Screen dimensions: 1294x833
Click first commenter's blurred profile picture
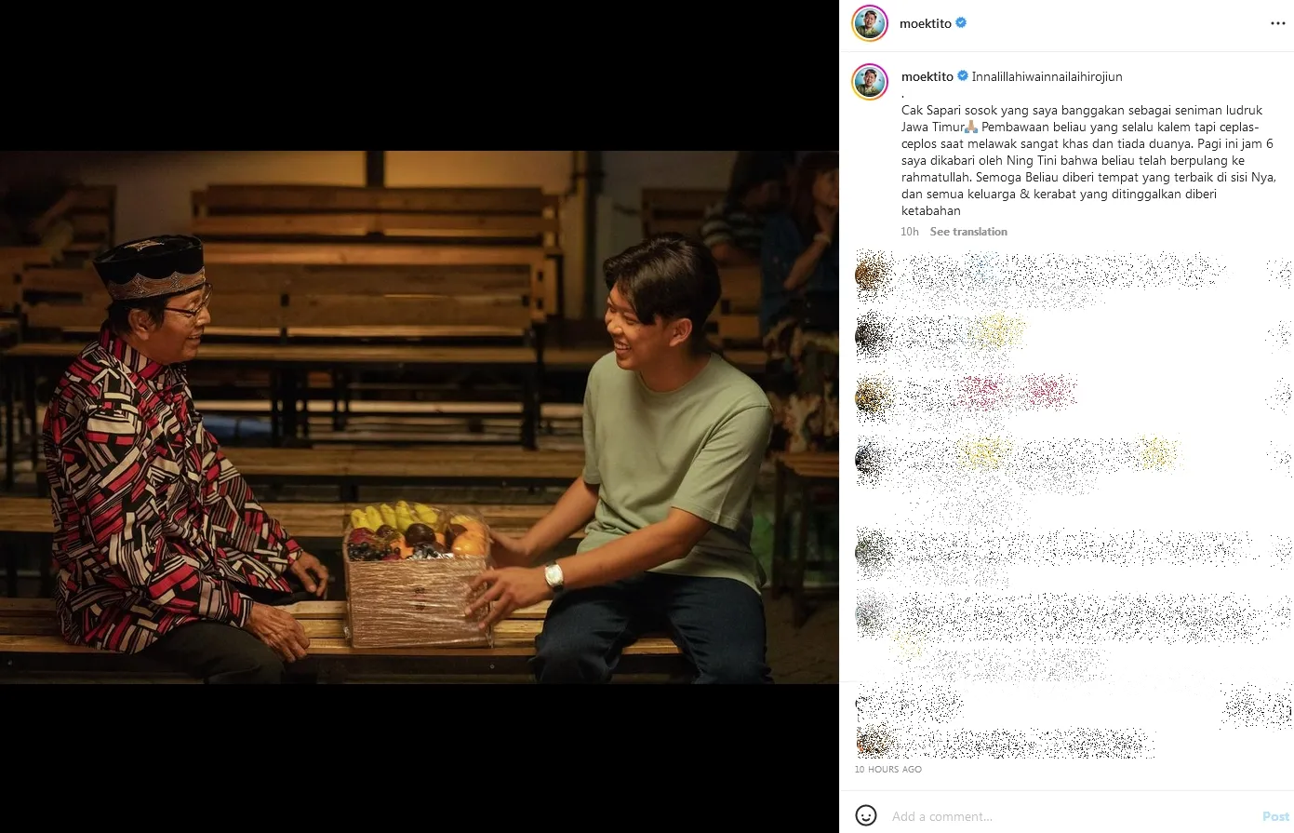872,273
